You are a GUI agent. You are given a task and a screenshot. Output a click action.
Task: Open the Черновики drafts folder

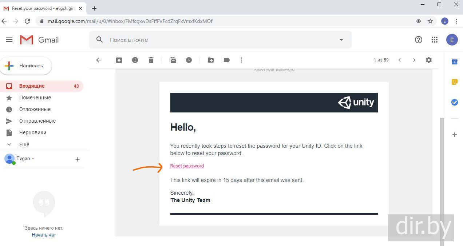[x=33, y=132]
